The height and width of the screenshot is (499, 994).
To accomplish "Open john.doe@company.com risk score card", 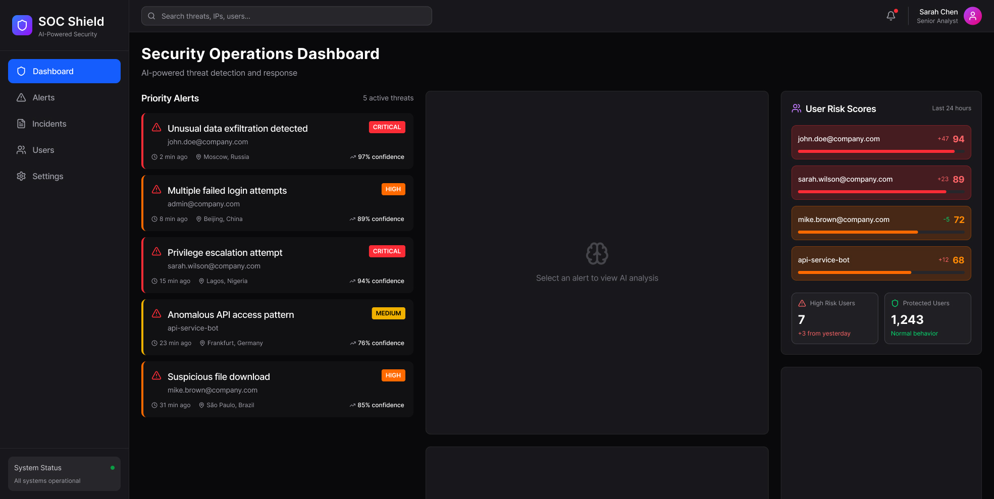I will click(x=881, y=142).
